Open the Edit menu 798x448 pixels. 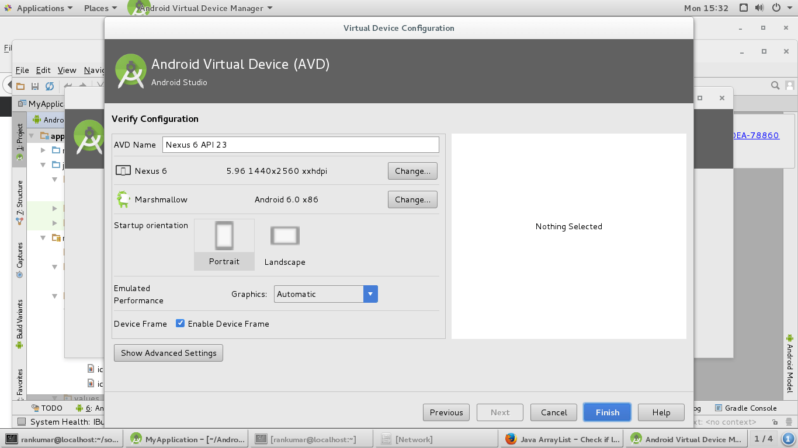click(x=43, y=70)
